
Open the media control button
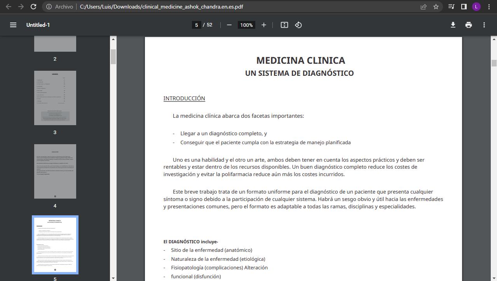[451, 7]
